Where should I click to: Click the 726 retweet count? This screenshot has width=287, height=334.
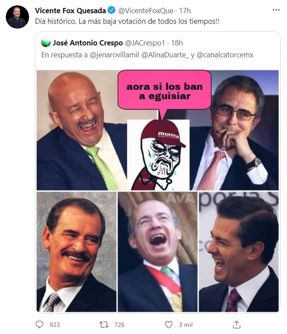pos(119,325)
